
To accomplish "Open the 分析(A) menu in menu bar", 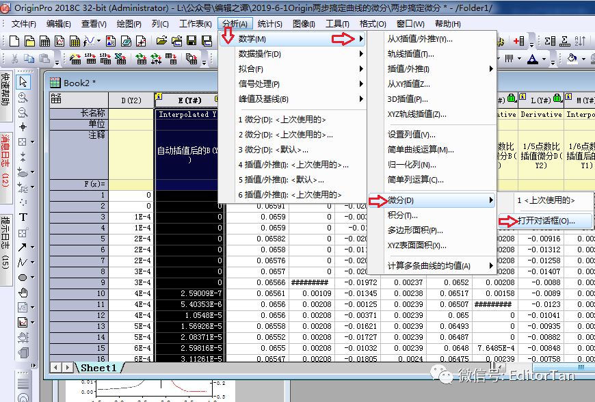I will (235, 24).
